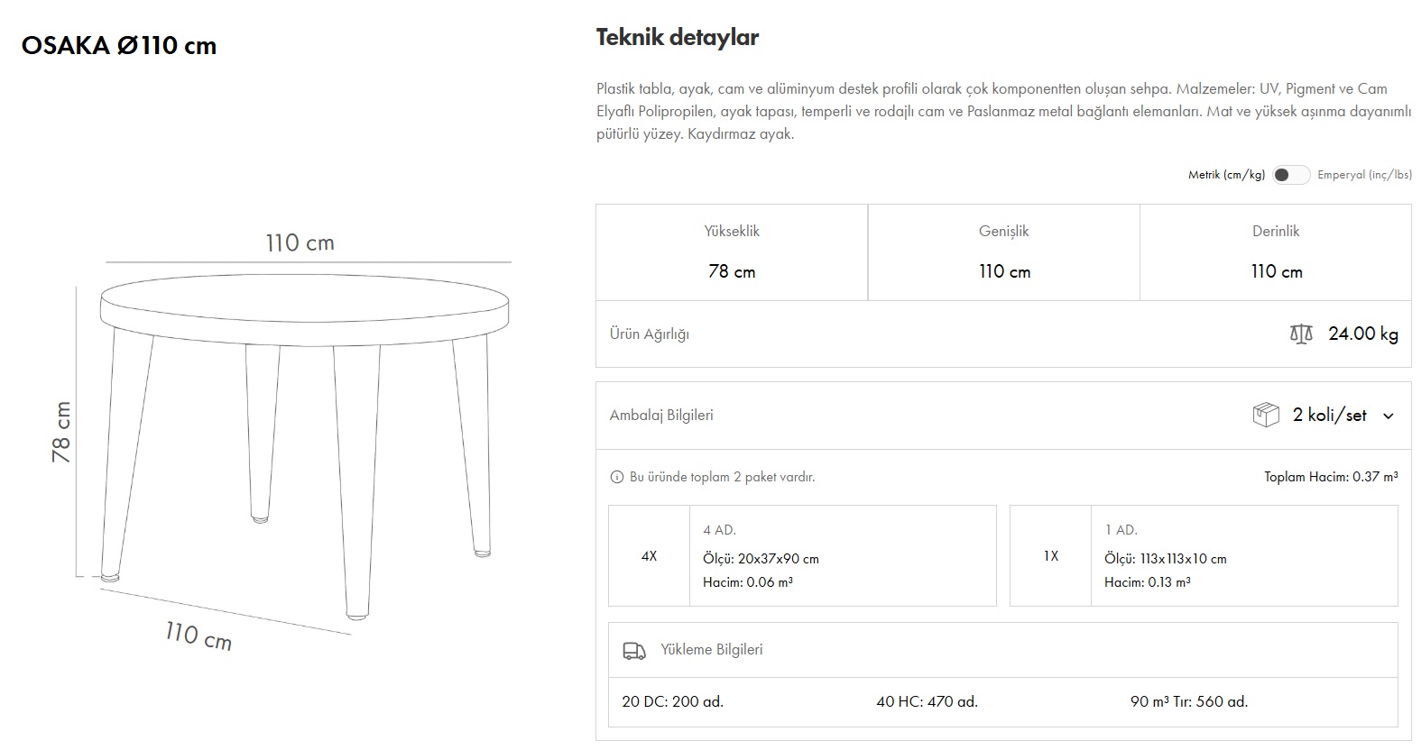Image resolution: width=1421 pixels, height=750 pixels.
Task: Expand the Ambalaj Bilgileri section label
Action: [x=661, y=416]
